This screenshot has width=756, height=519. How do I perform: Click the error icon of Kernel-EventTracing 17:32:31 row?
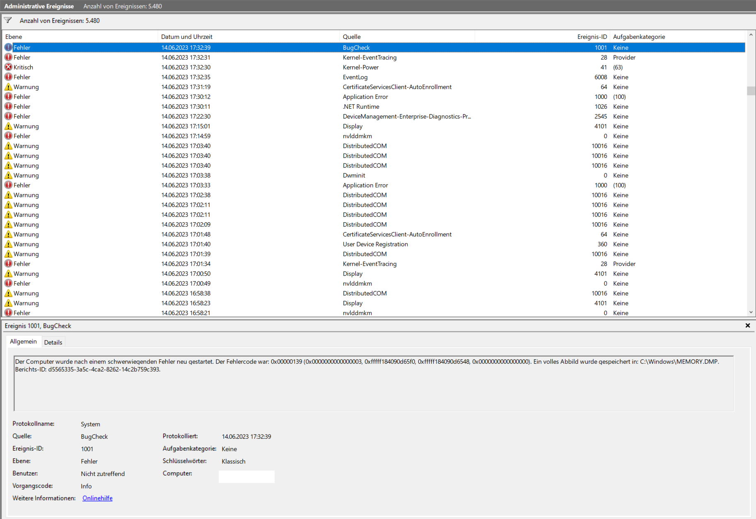(x=8, y=58)
